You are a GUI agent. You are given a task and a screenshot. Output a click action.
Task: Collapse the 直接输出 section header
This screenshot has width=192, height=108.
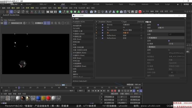[166, 47]
